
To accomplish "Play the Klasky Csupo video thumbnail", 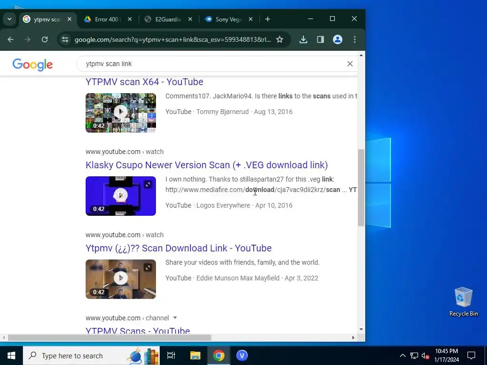I will click(121, 196).
